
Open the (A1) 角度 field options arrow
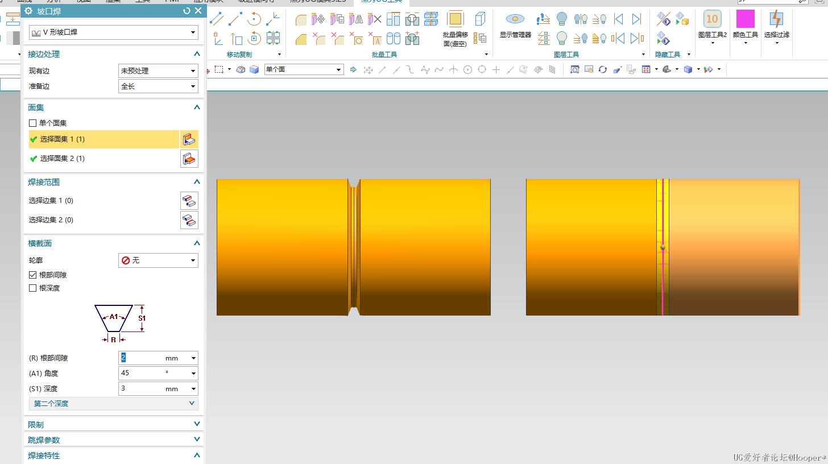point(194,374)
